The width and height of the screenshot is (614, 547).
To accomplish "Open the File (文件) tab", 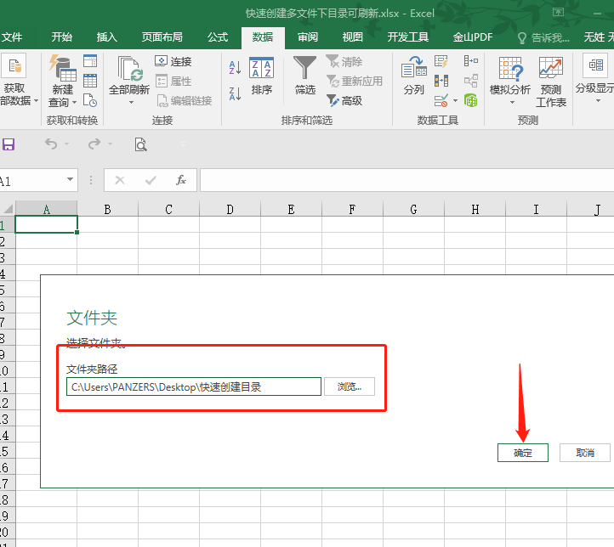I will [12, 37].
